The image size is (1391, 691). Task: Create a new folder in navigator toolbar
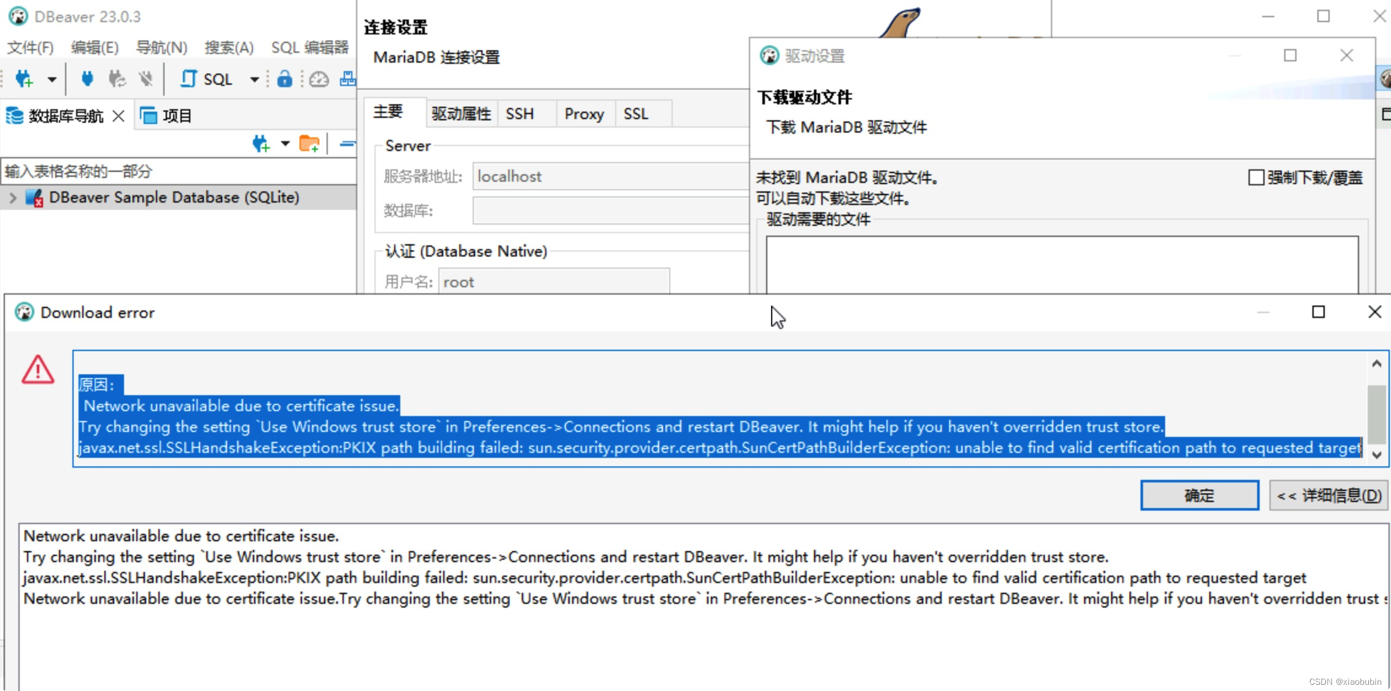point(309,144)
